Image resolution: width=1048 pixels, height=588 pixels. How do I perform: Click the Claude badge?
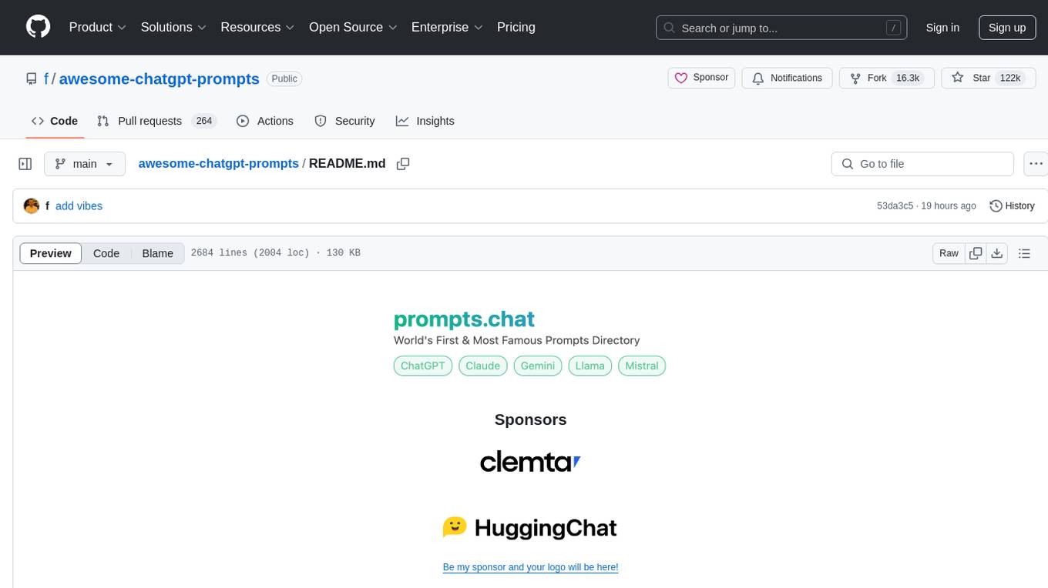point(483,366)
